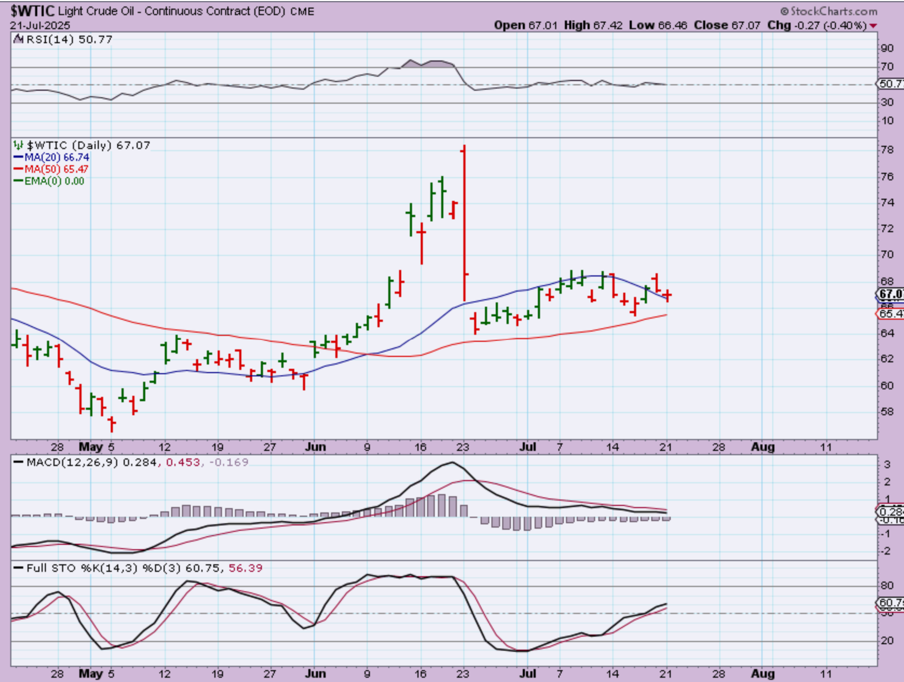Screen dimensions: 904x682
Task: Click the Aug label on bottom axis
Action: 763,673
